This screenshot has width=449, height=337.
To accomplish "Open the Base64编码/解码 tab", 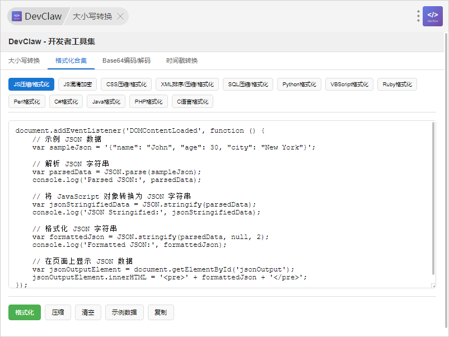I will 126,60.
